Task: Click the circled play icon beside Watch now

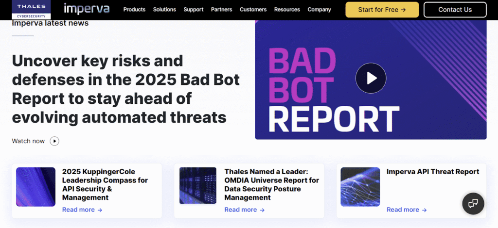Action: tap(55, 141)
